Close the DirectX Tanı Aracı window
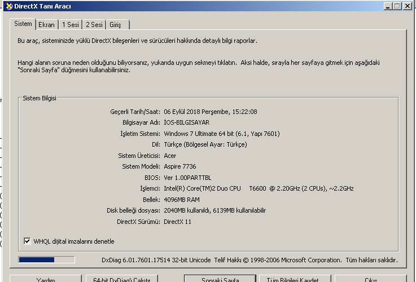Screen dimensions: 416x282 [407, 6]
